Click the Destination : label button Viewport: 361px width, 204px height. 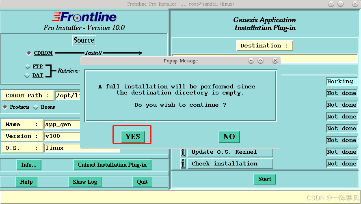tap(264, 45)
